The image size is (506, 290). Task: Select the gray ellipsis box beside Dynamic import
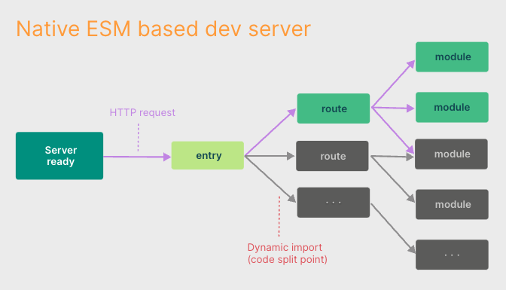(x=334, y=203)
